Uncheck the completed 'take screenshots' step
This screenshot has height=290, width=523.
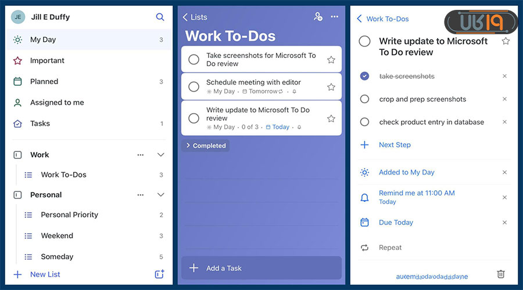(x=364, y=76)
